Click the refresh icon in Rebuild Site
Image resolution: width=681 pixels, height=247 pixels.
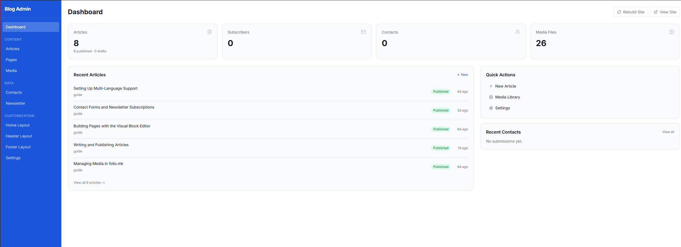pyautogui.click(x=619, y=12)
